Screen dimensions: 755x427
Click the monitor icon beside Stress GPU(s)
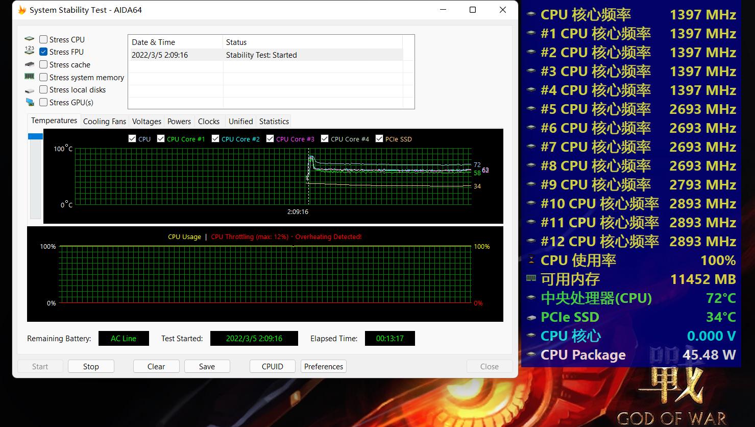30,102
